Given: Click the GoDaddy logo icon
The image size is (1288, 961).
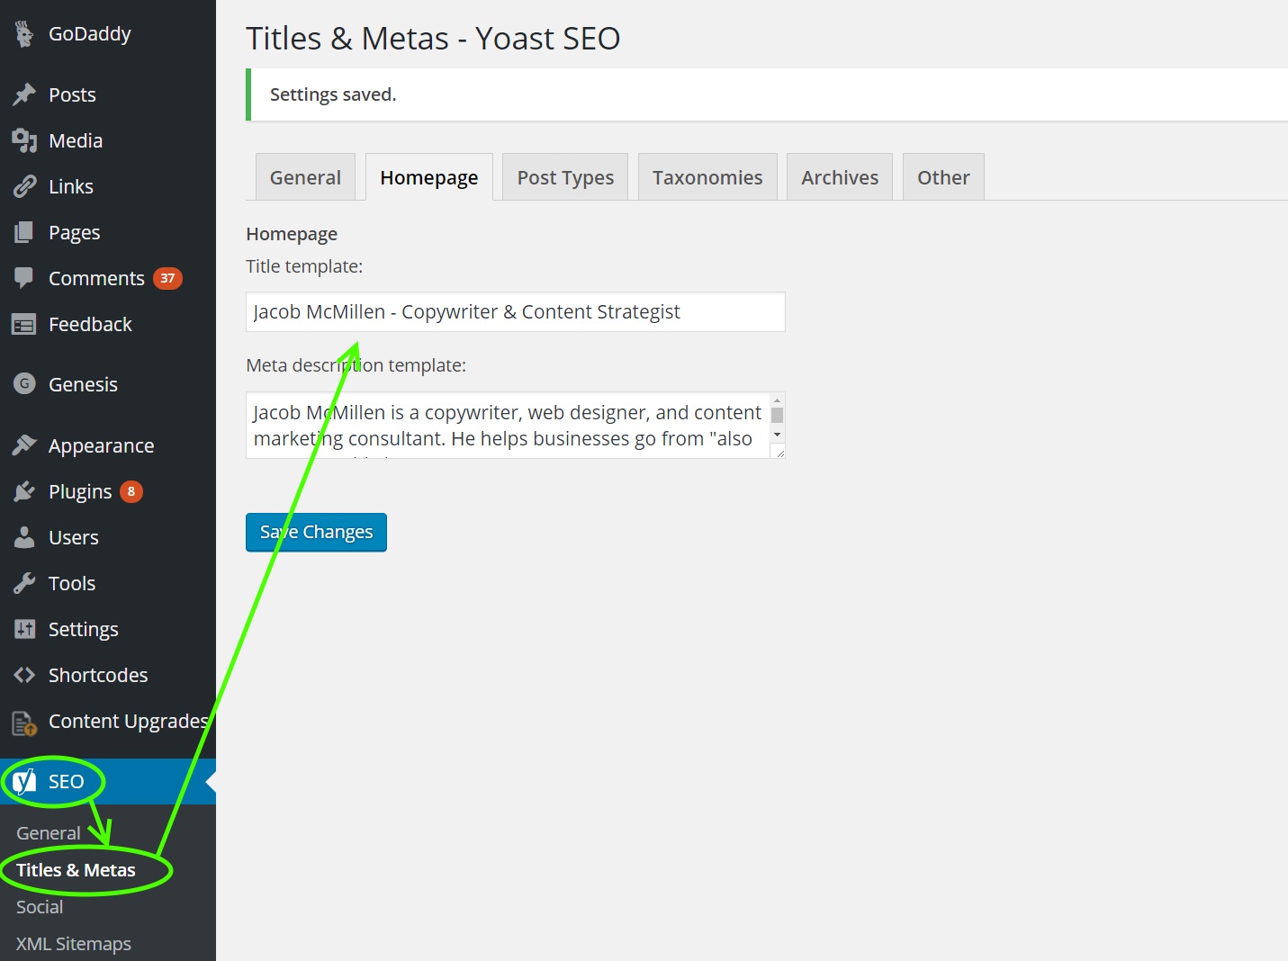Looking at the screenshot, I should (x=24, y=34).
